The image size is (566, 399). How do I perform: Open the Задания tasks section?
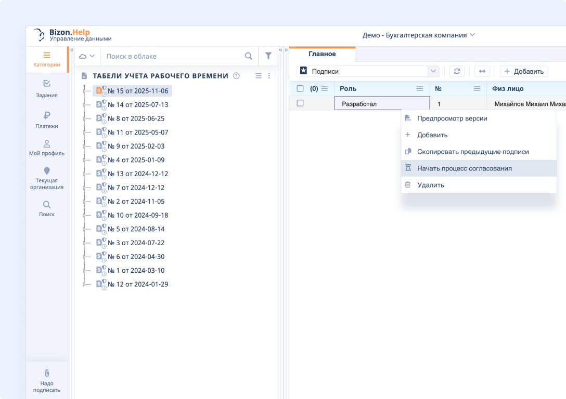pyautogui.click(x=47, y=88)
